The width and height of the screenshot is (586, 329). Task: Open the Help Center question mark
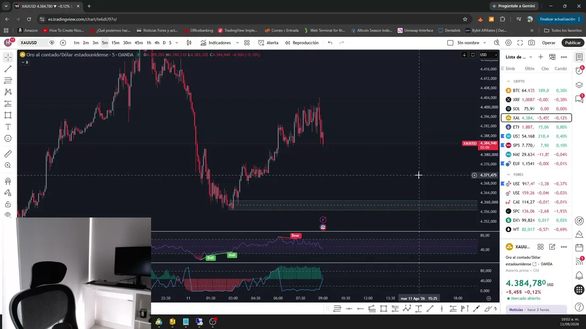[x=579, y=307]
